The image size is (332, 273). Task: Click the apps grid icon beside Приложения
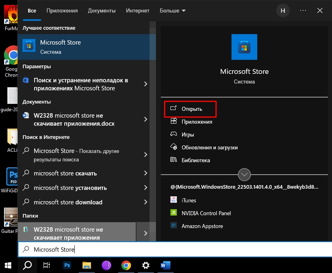click(174, 121)
